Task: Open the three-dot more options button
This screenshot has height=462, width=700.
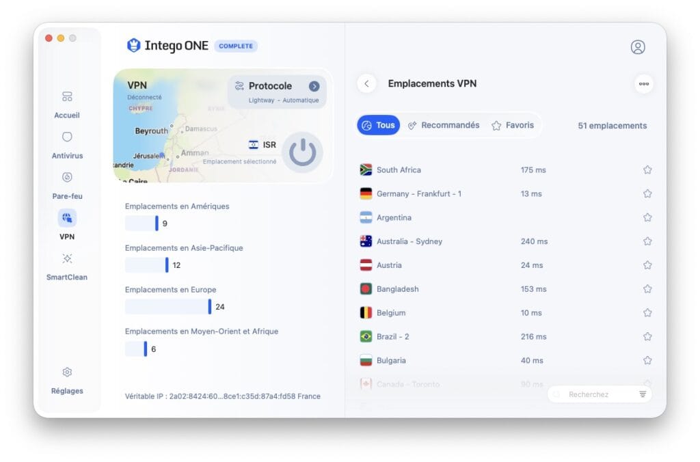Action: pyautogui.click(x=643, y=83)
